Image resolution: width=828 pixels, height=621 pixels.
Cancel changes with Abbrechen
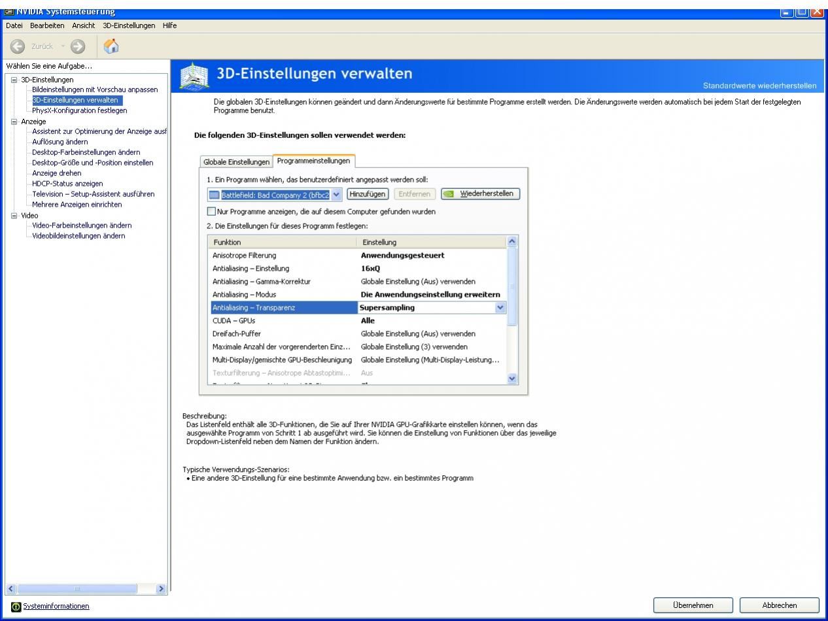(780, 605)
